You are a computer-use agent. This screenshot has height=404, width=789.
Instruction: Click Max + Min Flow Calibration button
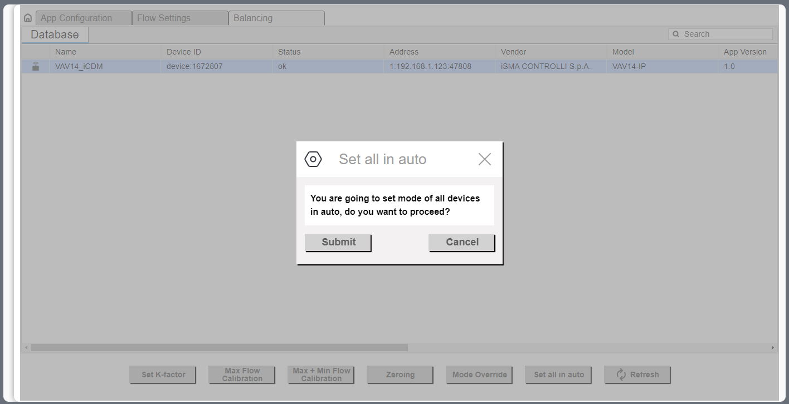321,375
